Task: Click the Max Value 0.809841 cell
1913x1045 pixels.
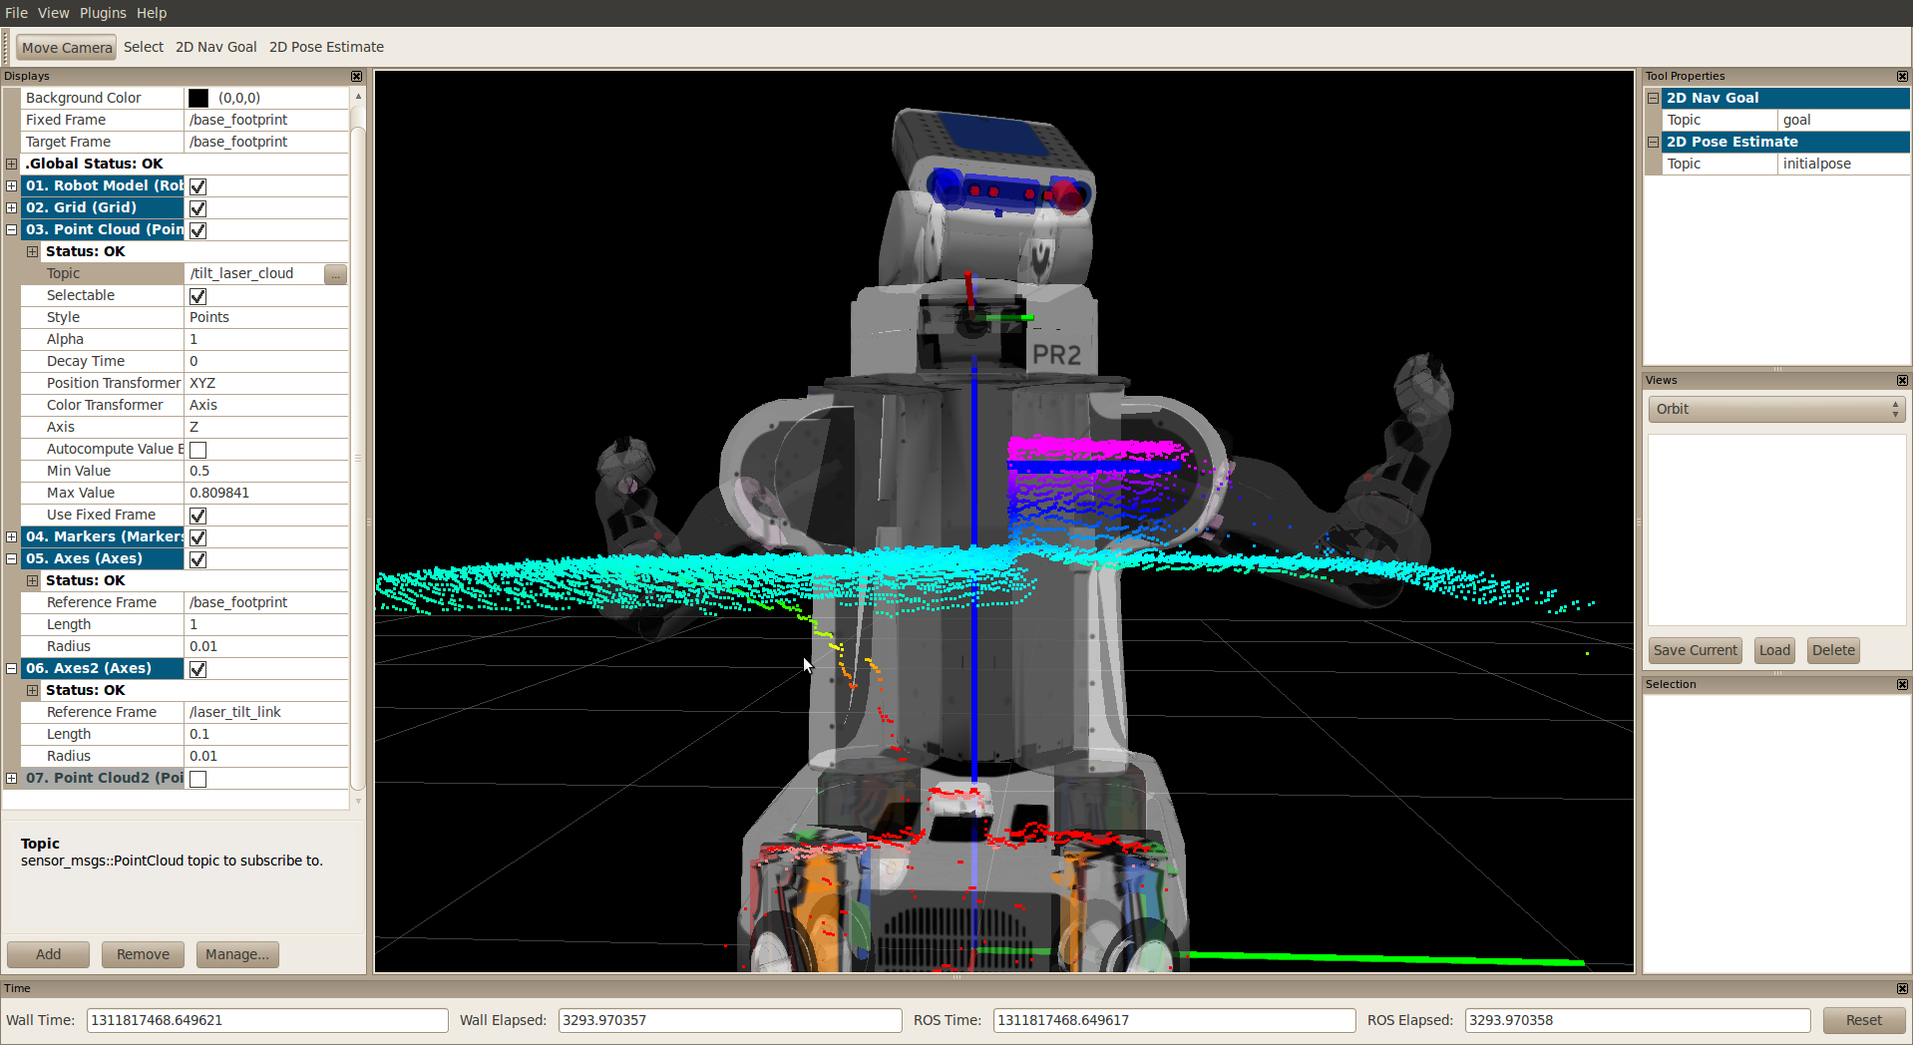Action: pyautogui.click(x=266, y=493)
